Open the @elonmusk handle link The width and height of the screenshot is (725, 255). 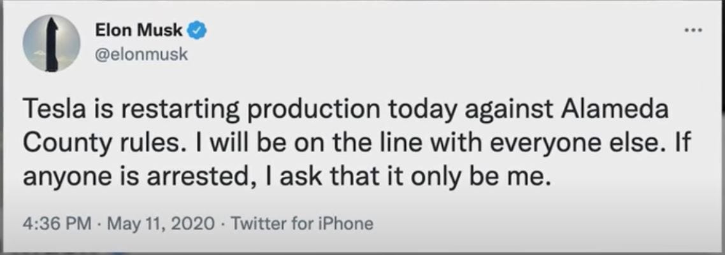tap(141, 54)
